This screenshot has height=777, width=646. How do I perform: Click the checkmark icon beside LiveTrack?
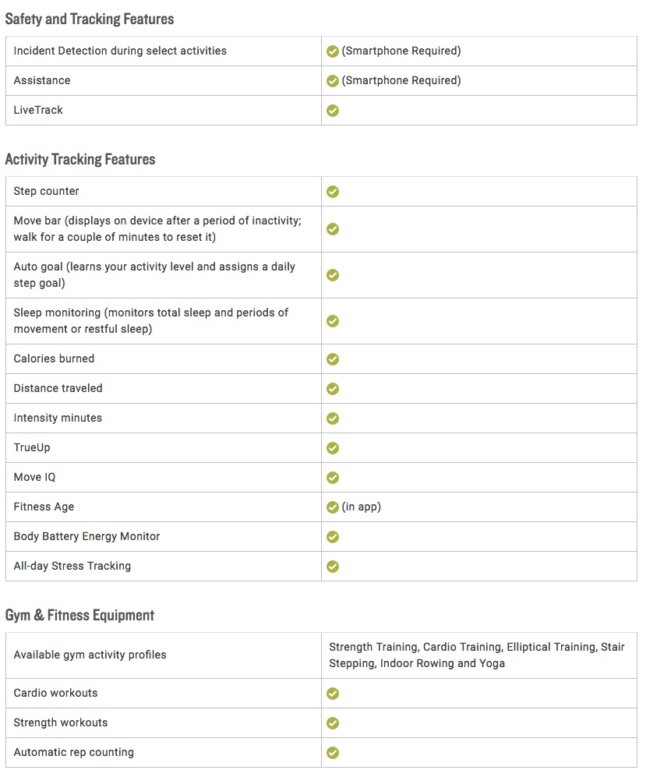coord(333,111)
